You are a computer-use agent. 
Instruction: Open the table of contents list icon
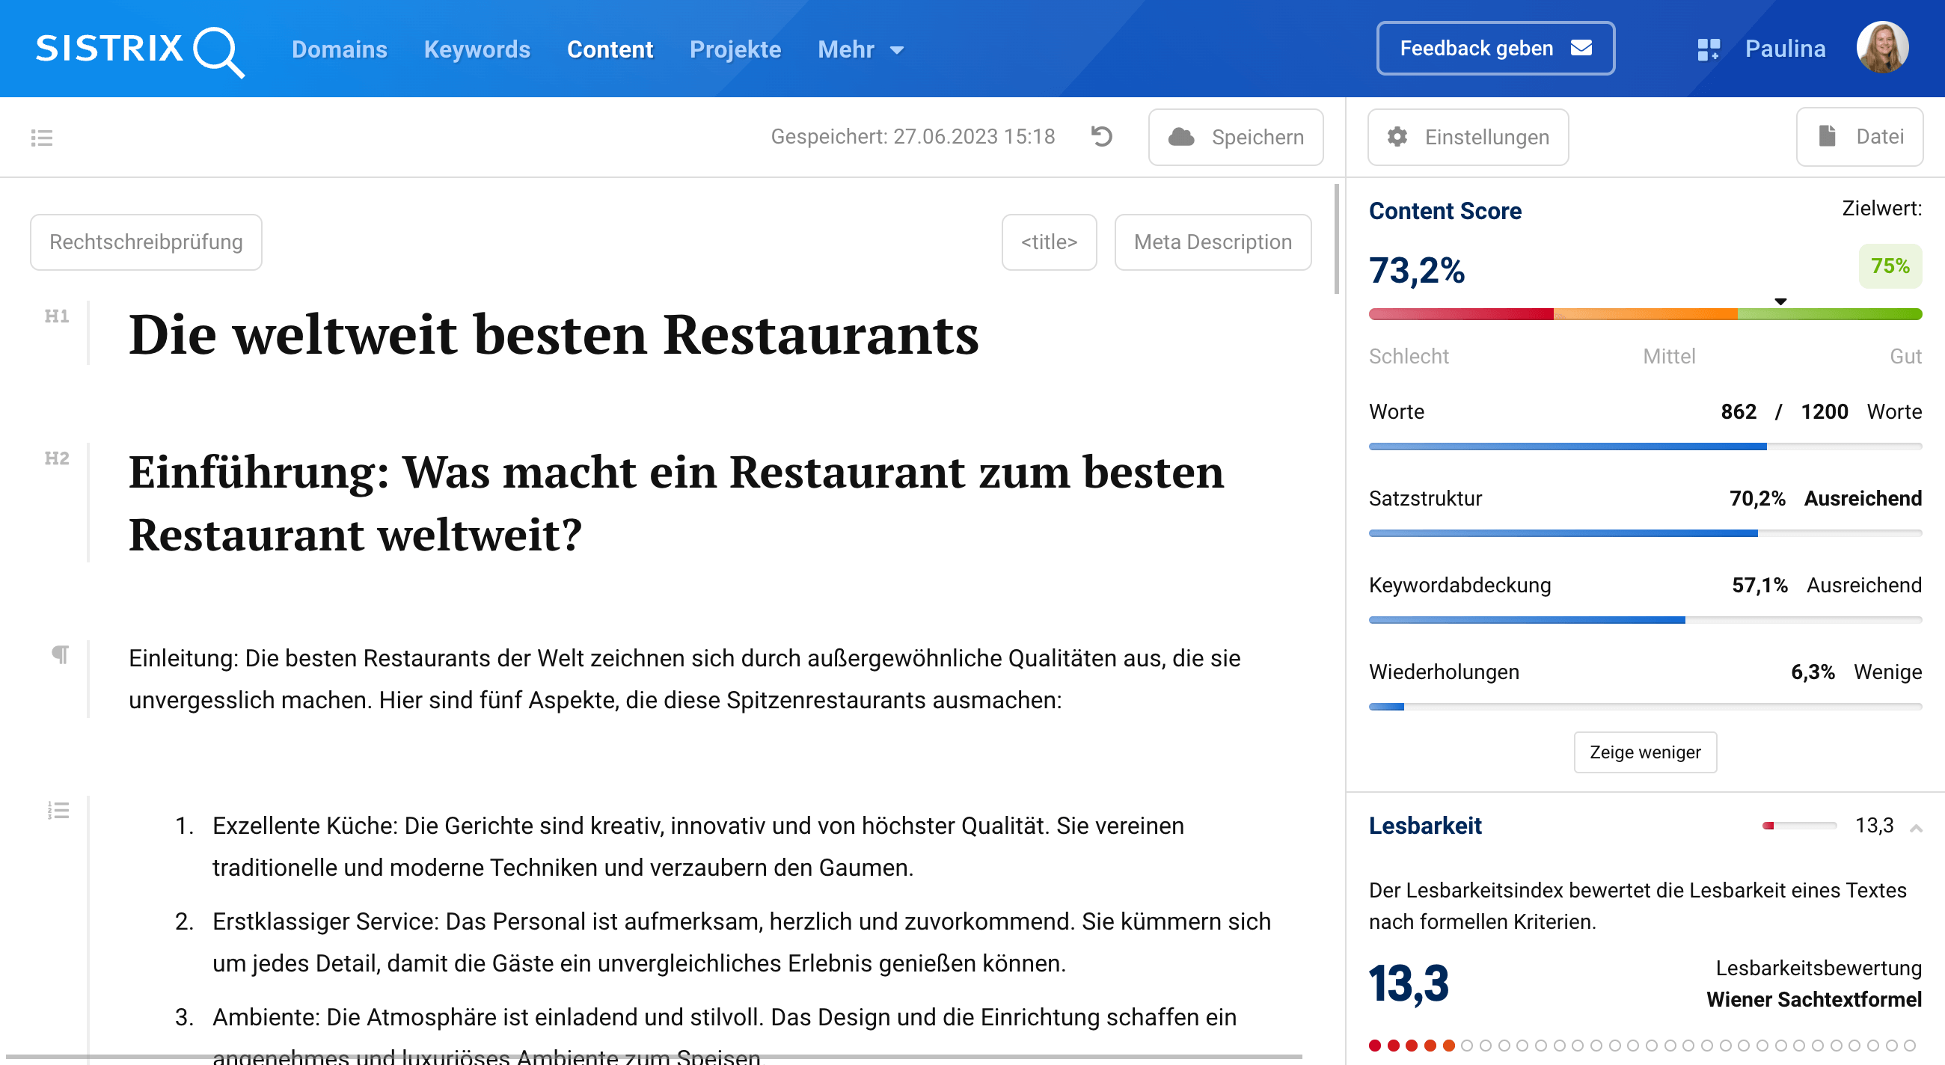point(42,138)
